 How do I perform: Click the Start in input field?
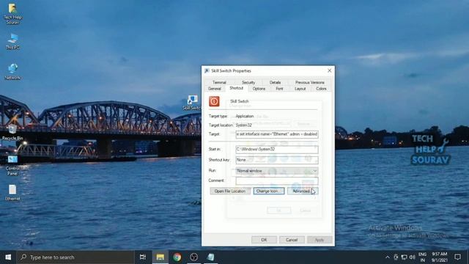coord(277,149)
